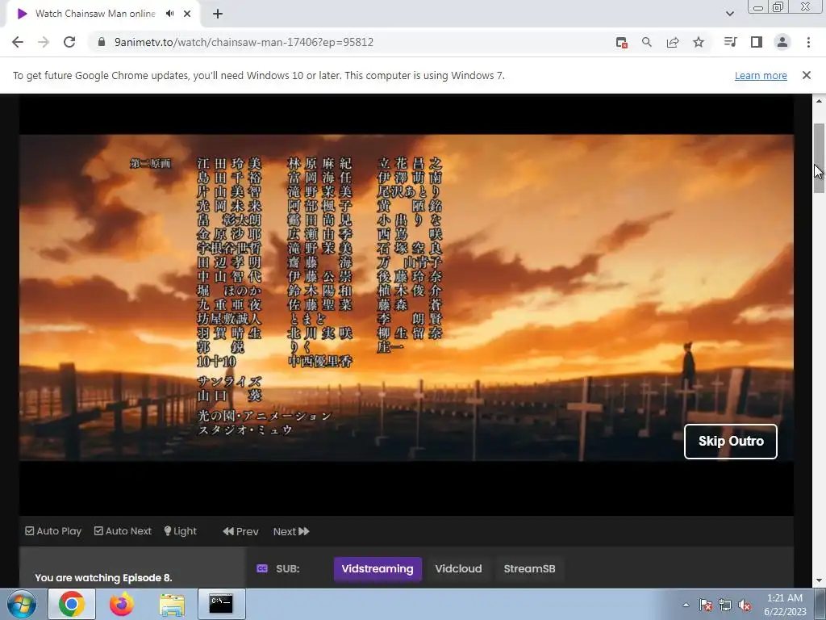Open File Explorer from the taskbar
This screenshot has width=826, height=620.
pos(172,605)
